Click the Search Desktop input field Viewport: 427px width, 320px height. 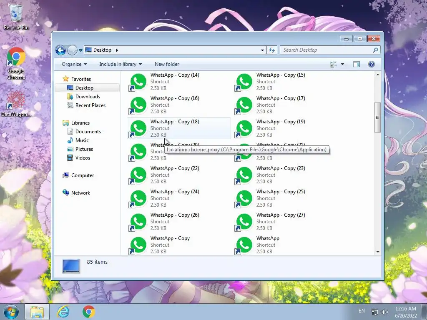[326, 50]
